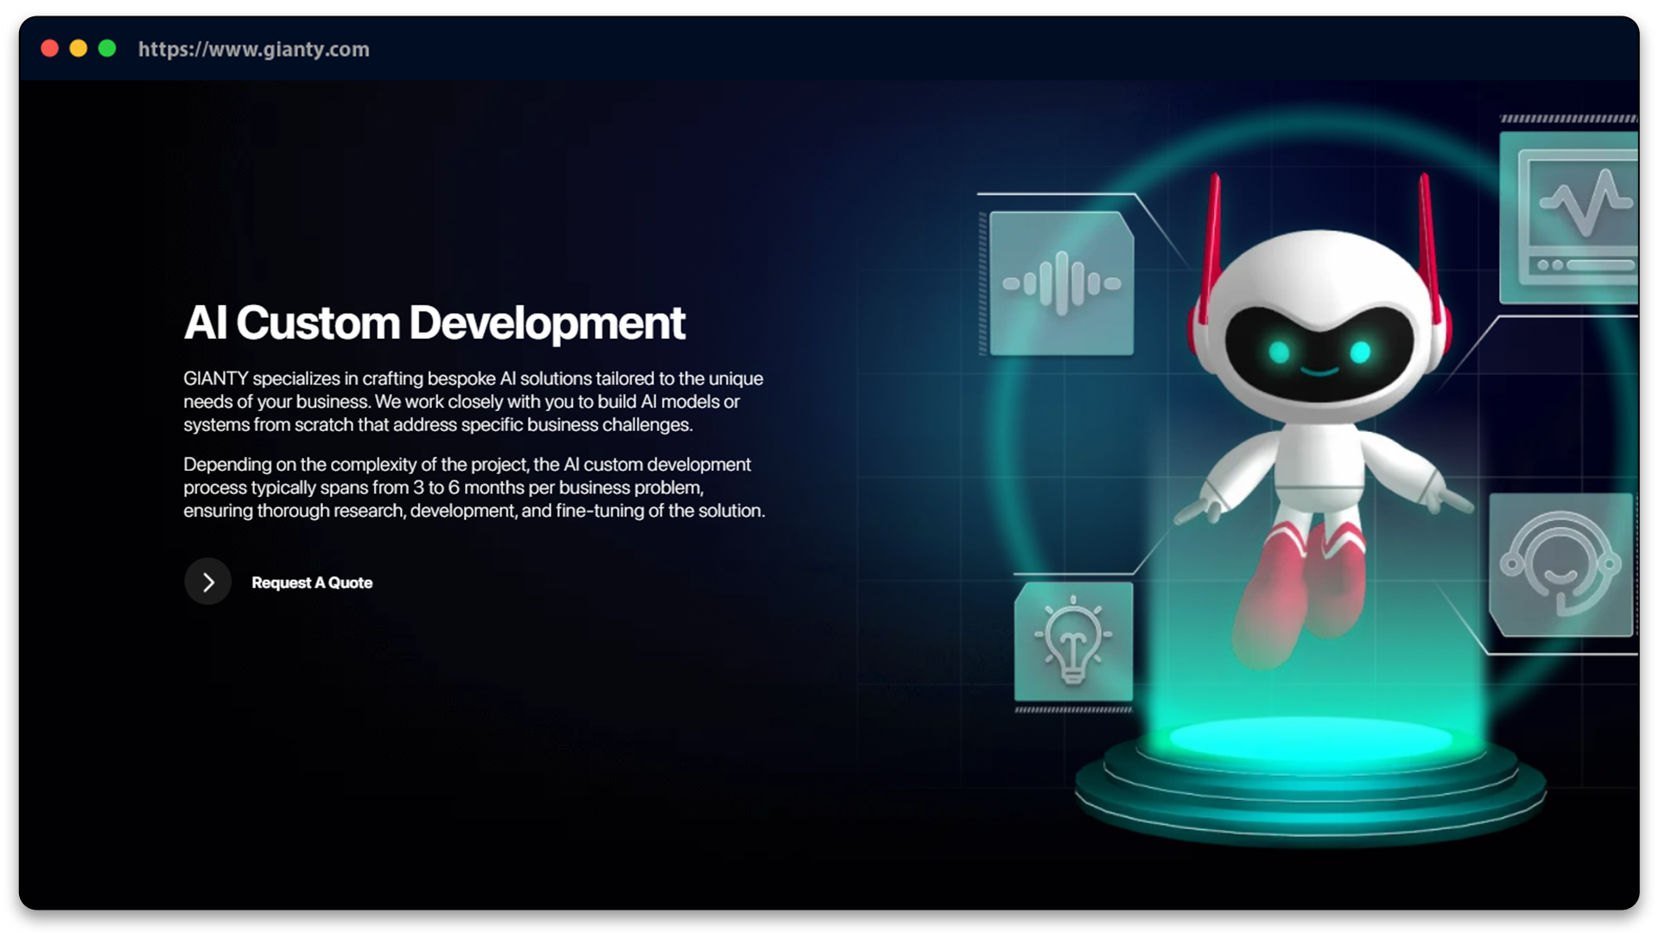The height and width of the screenshot is (933, 1659).
Task: Open the Request A Quote link
Action: click(312, 582)
